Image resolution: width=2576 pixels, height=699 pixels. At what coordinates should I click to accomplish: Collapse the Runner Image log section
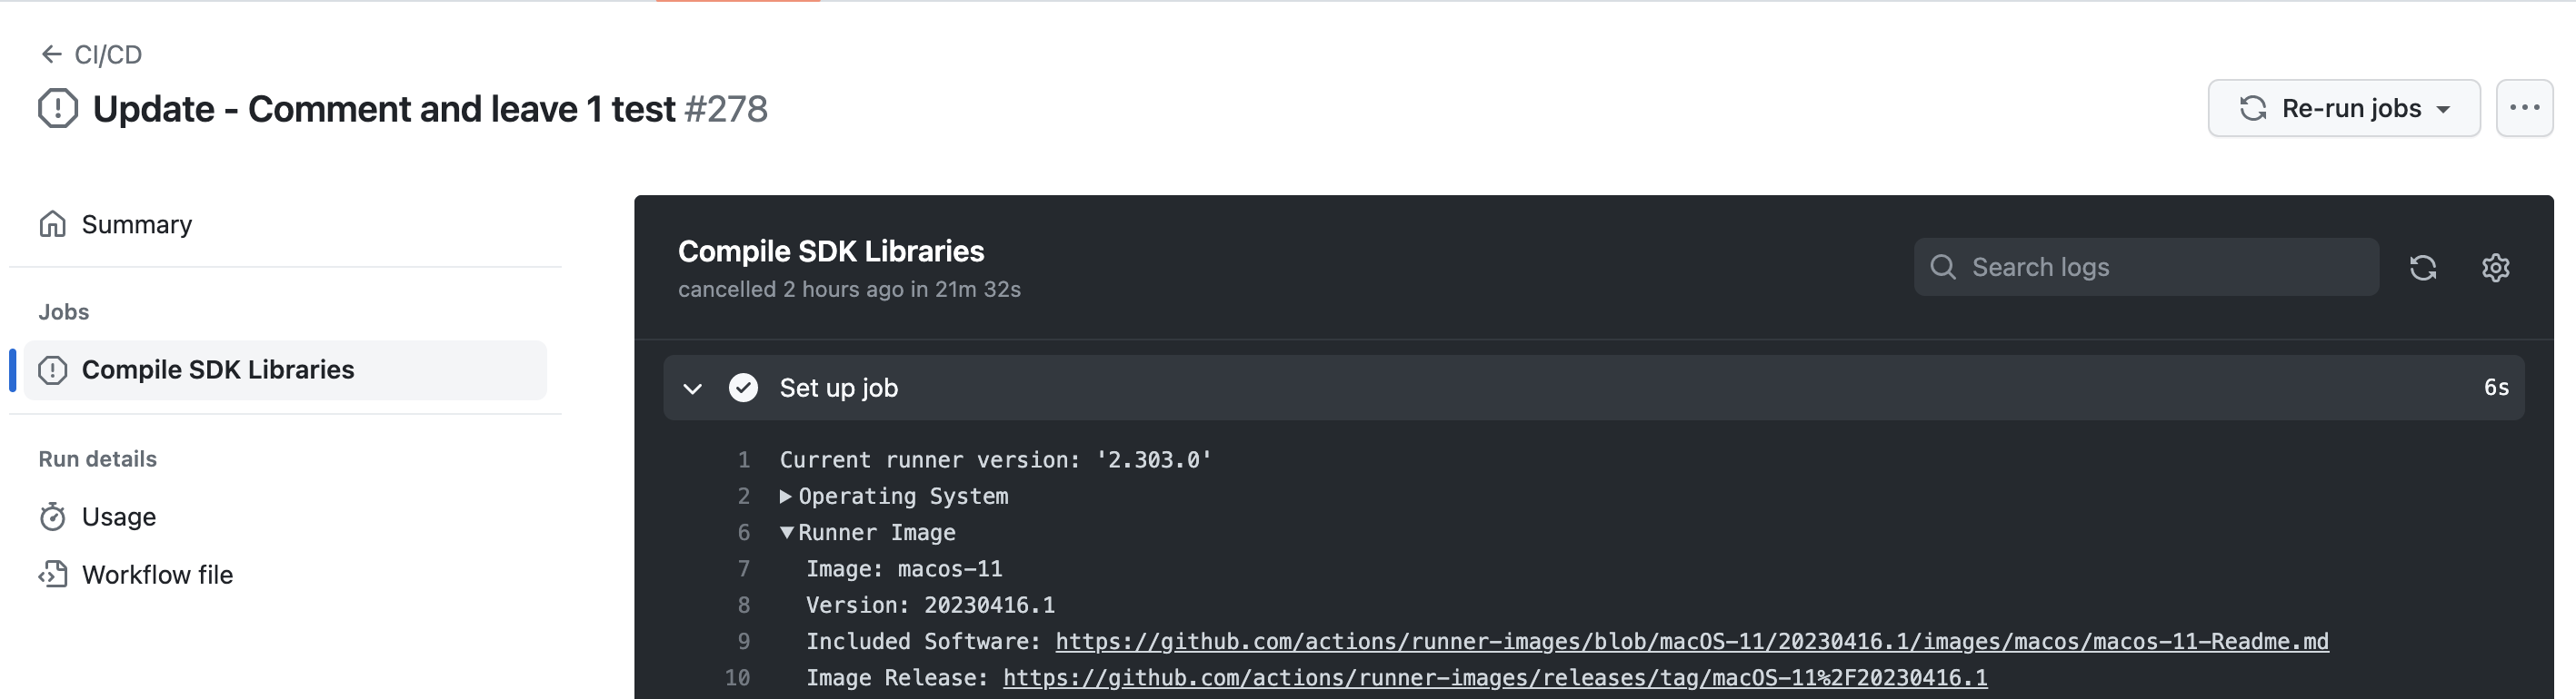pyautogui.click(x=787, y=532)
